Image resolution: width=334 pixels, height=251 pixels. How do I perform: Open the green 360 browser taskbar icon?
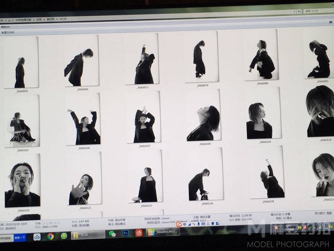tap(64, 236)
